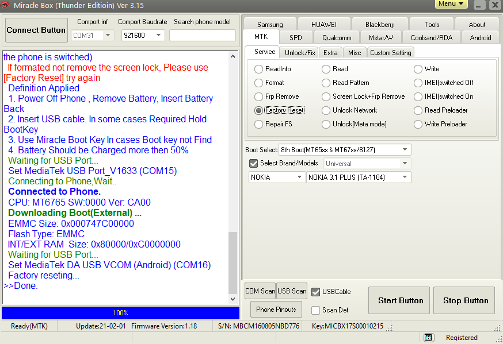Click the Ready(MTK) status text
Image resolution: width=503 pixels, height=344 pixels.
click(29, 326)
